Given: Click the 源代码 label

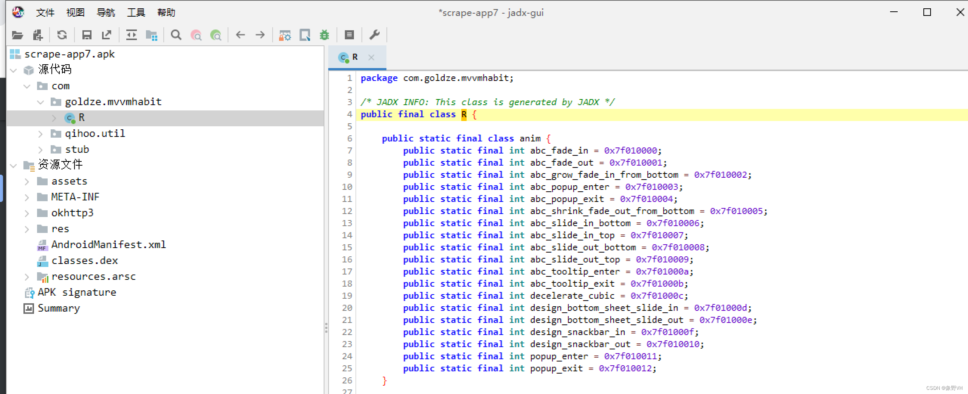Looking at the screenshot, I should coord(54,70).
